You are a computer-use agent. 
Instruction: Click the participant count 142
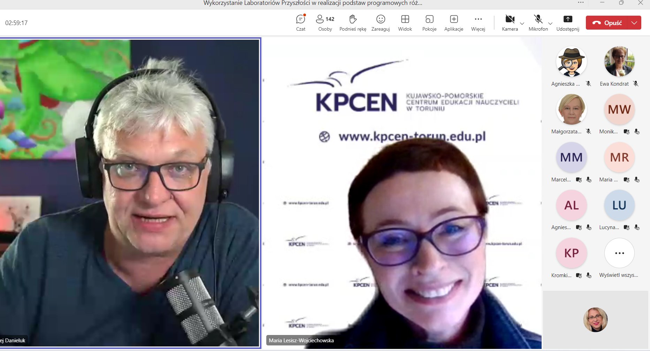pos(330,19)
